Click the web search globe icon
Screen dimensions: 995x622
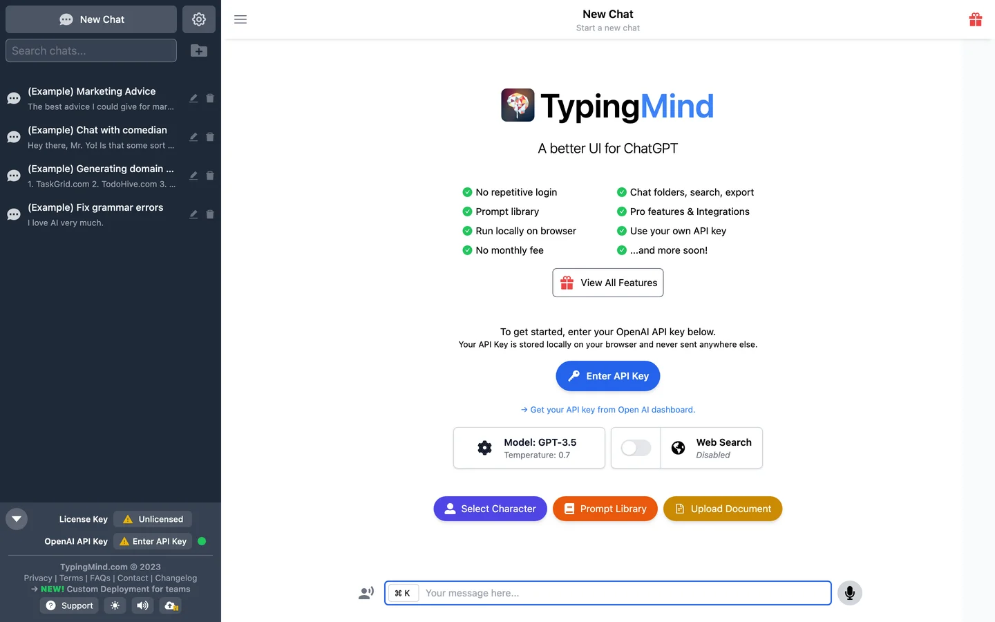tap(679, 448)
